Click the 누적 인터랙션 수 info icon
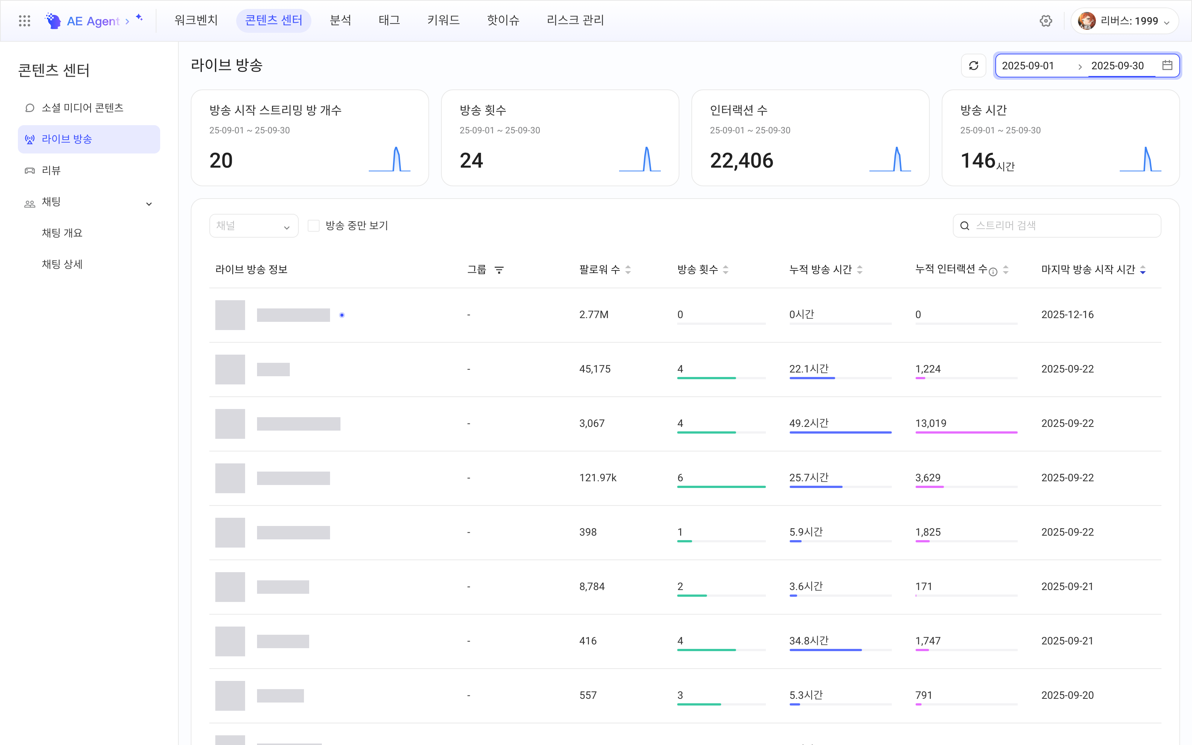Screen dimensions: 1192x745 pyautogui.click(x=993, y=272)
